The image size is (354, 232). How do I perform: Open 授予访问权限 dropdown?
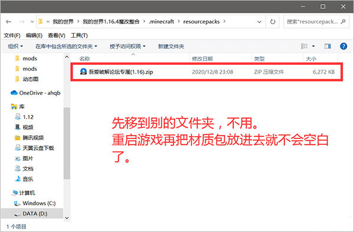127,47
